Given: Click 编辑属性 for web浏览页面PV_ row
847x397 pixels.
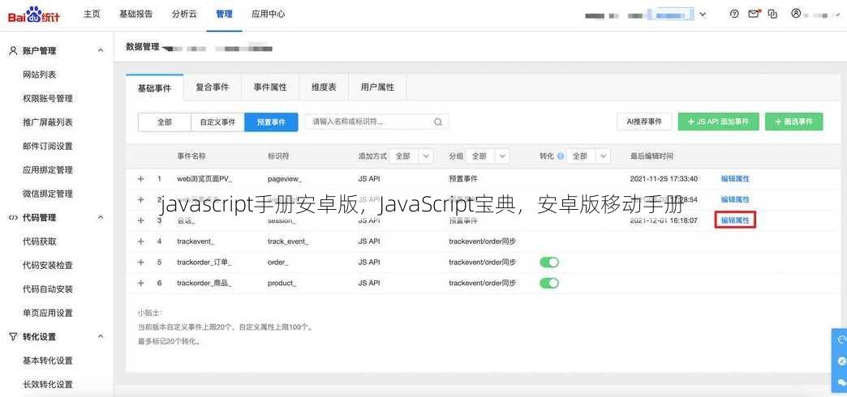Looking at the screenshot, I should pos(735,178).
